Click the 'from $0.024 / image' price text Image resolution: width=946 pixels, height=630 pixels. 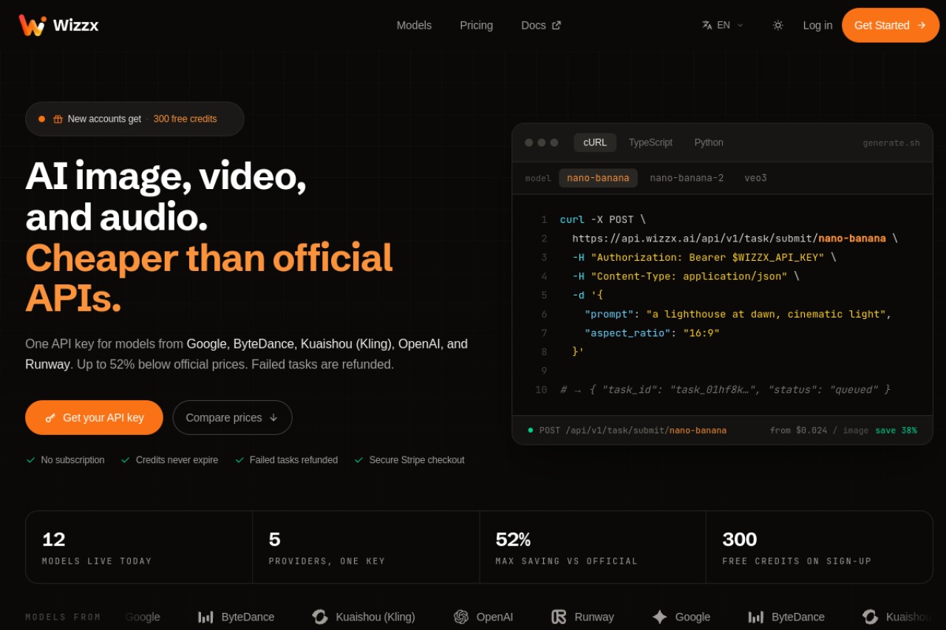(819, 430)
